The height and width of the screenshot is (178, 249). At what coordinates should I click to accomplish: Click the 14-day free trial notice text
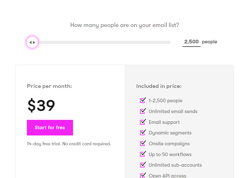pos(69,144)
